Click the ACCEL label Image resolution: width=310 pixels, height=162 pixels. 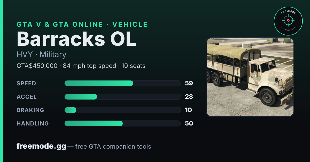(27, 97)
